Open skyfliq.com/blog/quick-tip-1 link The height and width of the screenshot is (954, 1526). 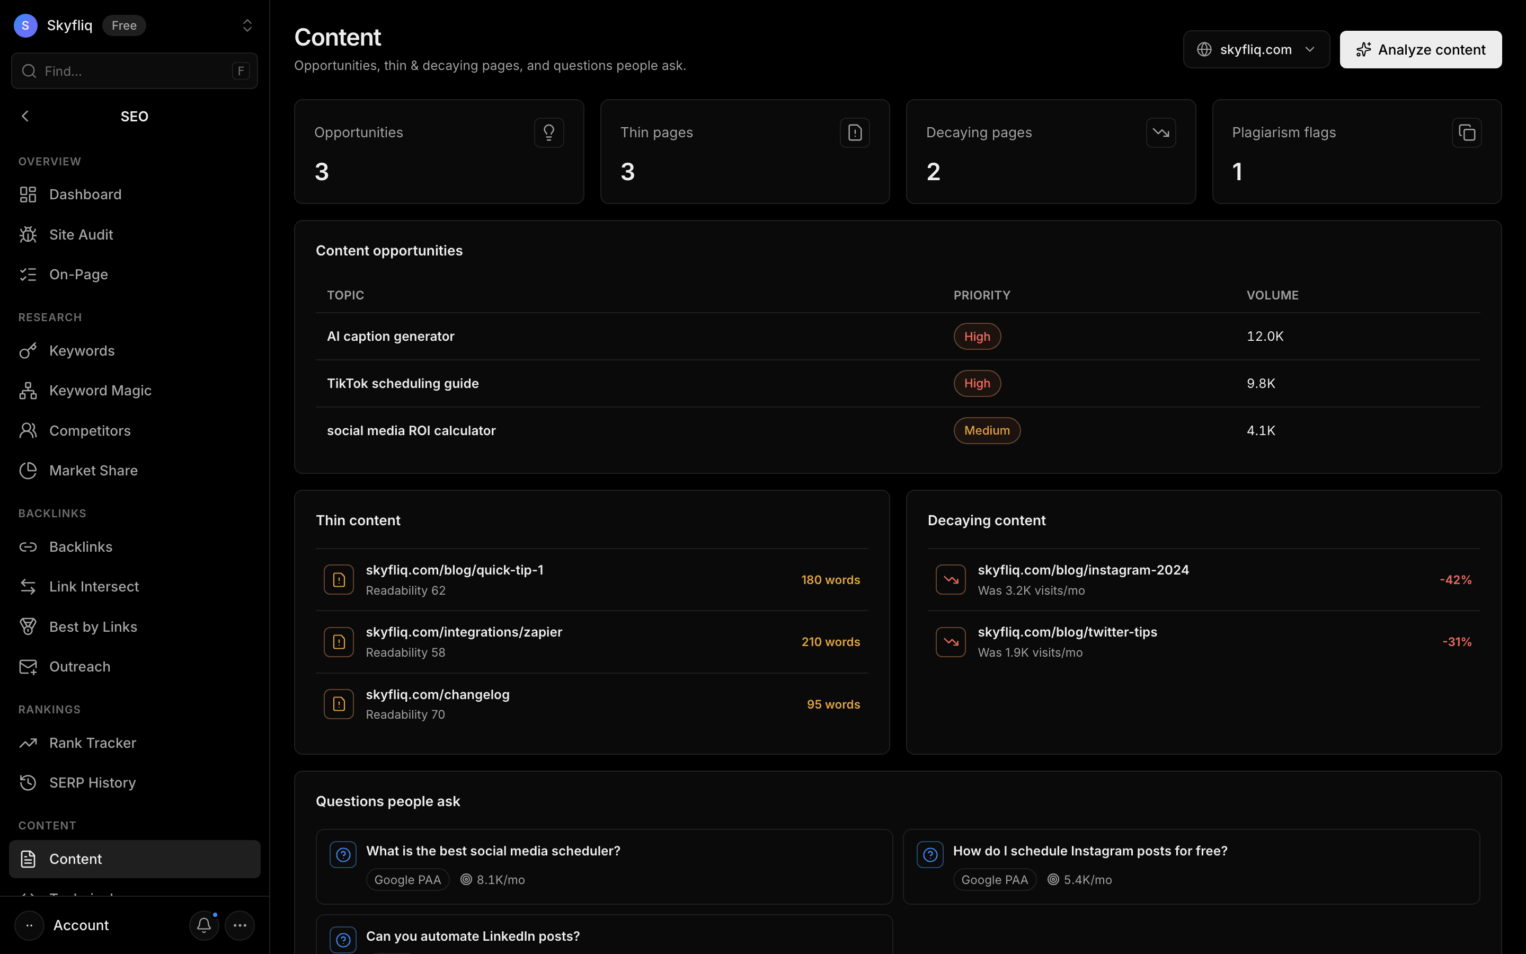[454, 570]
